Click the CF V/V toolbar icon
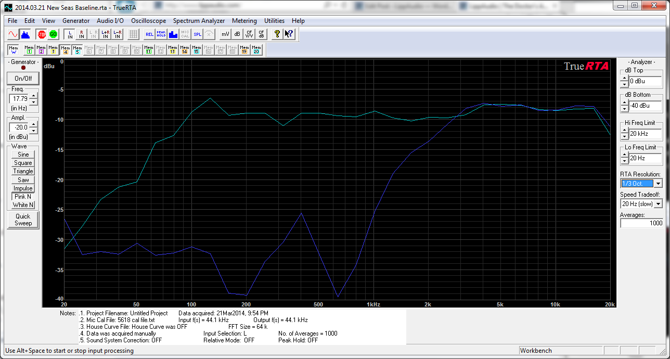The width and height of the screenshot is (670, 359). [x=249, y=34]
